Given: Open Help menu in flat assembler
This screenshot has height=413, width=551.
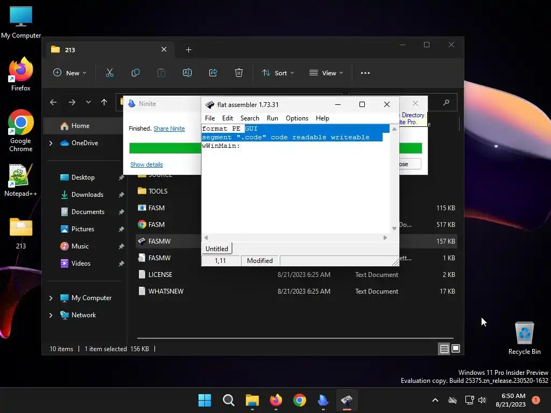Looking at the screenshot, I should pos(322,118).
